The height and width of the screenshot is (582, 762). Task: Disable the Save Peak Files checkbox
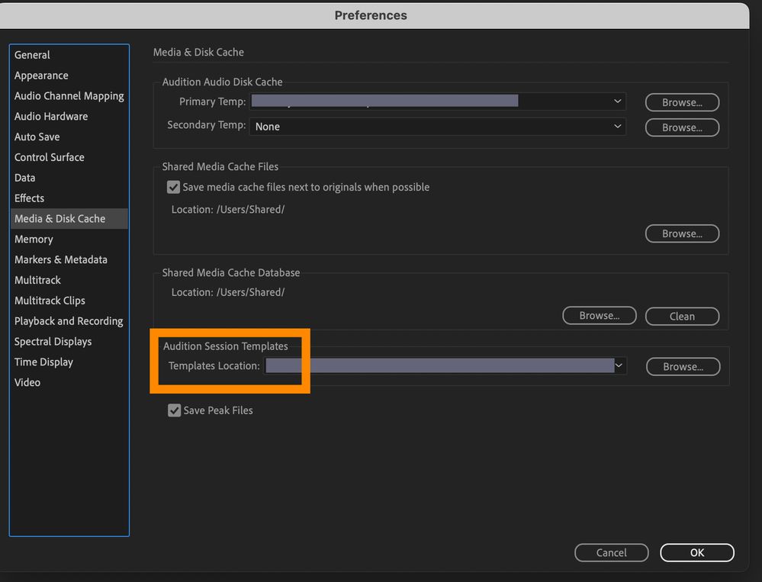[x=174, y=410]
